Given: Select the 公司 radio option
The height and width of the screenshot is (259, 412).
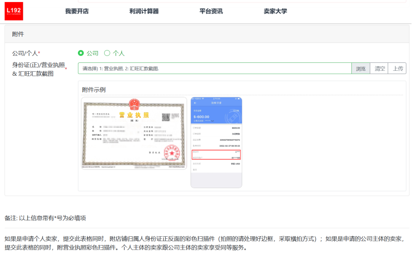Looking at the screenshot, I should 81,53.
